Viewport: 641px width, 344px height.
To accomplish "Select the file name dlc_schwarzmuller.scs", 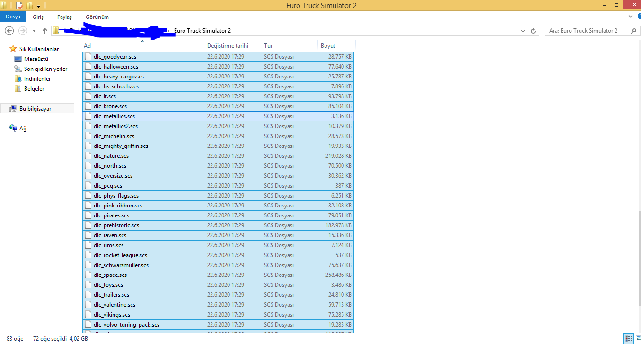I will 121,265.
